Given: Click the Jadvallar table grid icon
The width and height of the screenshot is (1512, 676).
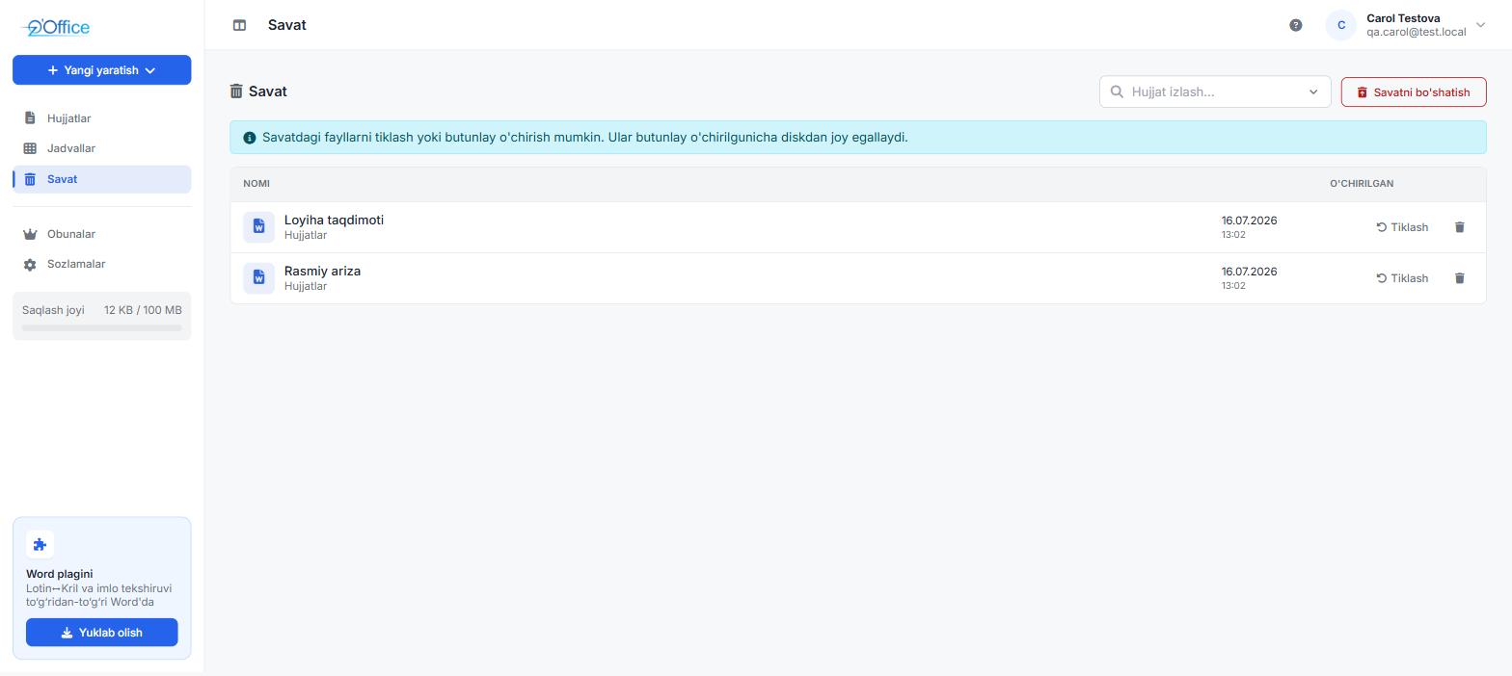Looking at the screenshot, I should [x=30, y=148].
